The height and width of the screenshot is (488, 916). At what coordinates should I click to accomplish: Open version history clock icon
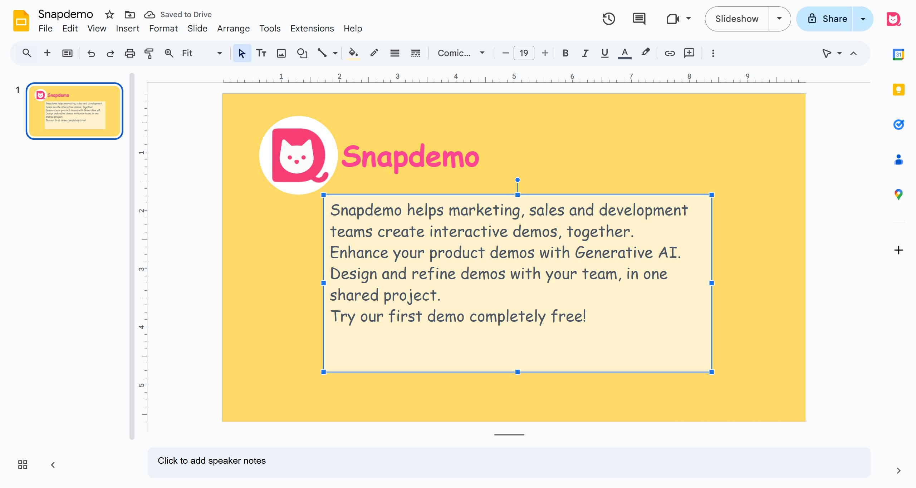tap(608, 19)
